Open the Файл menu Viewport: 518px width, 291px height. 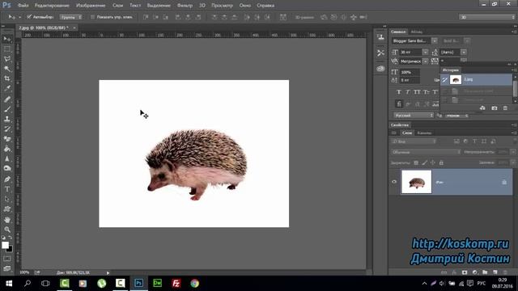click(x=23, y=6)
